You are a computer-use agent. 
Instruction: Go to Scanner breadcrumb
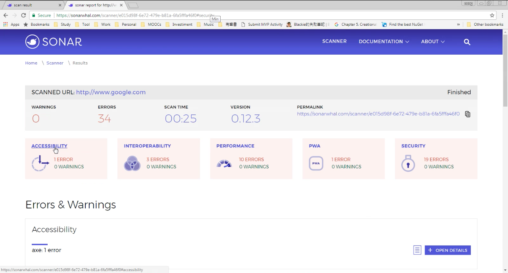tap(55, 63)
